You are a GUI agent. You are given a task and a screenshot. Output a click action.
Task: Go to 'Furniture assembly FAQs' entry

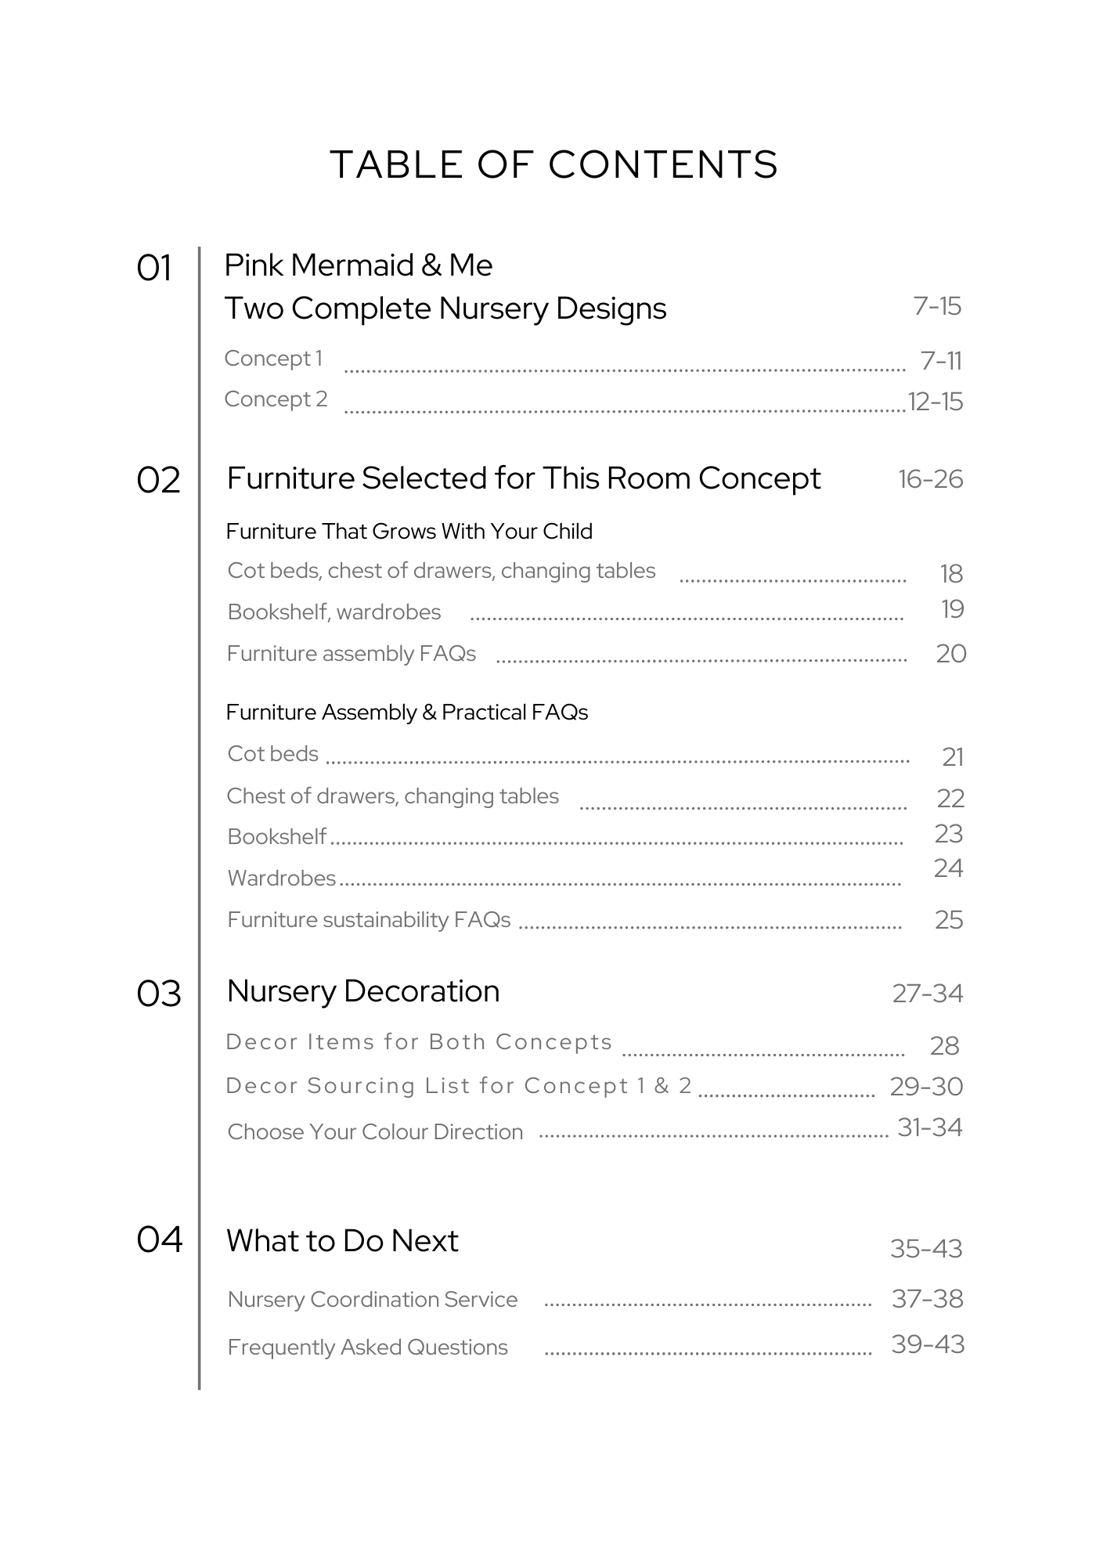tap(351, 654)
